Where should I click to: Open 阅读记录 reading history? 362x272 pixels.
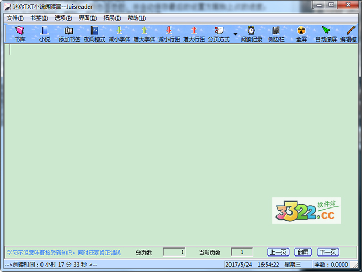pyautogui.click(x=251, y=34)
